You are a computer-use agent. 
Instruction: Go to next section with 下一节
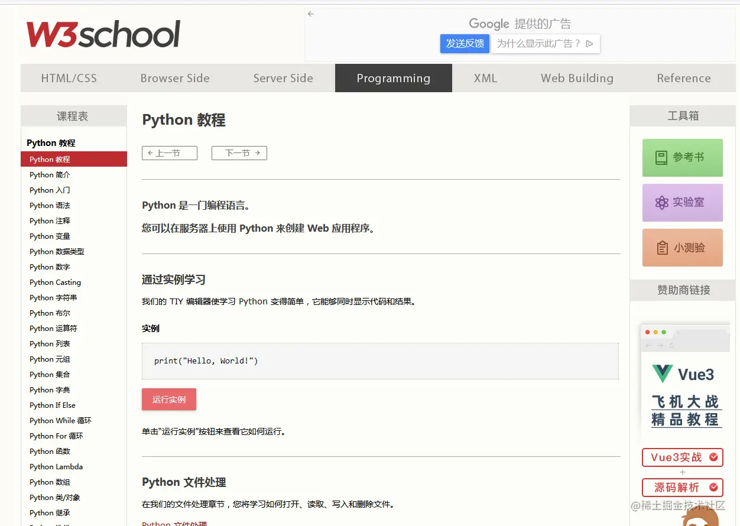point(239,153)
